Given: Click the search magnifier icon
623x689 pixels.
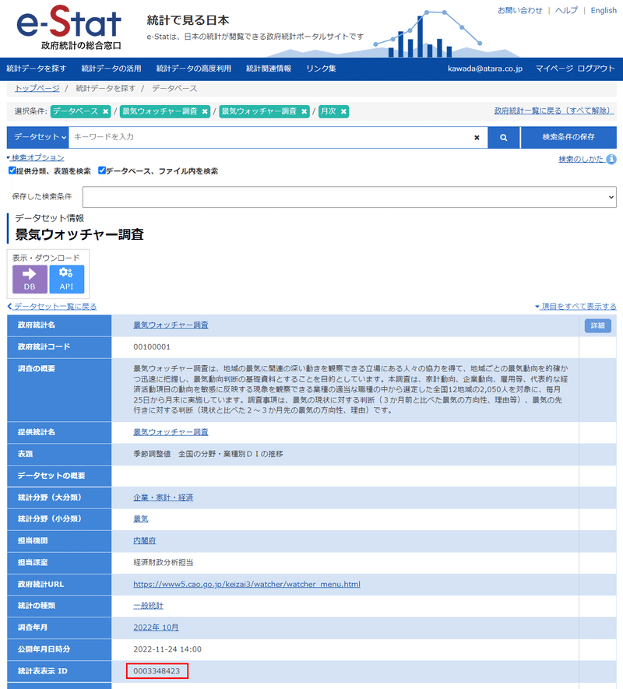Looking at the screenshot, I should [503, 137].
